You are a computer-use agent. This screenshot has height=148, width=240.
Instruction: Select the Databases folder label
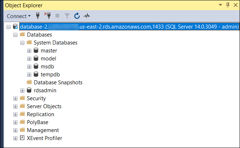tap(40, 35)
